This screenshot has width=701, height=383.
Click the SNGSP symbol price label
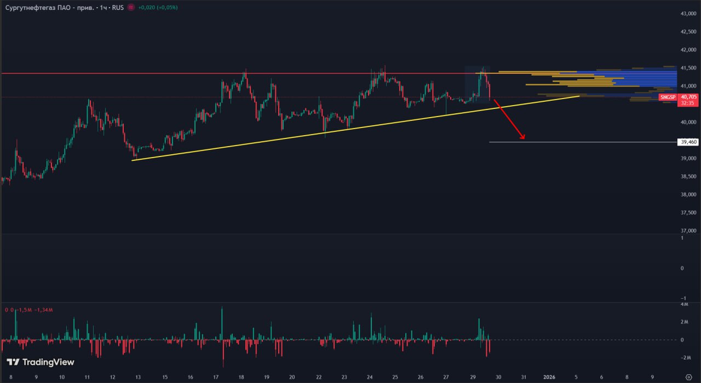coord(668,97)
